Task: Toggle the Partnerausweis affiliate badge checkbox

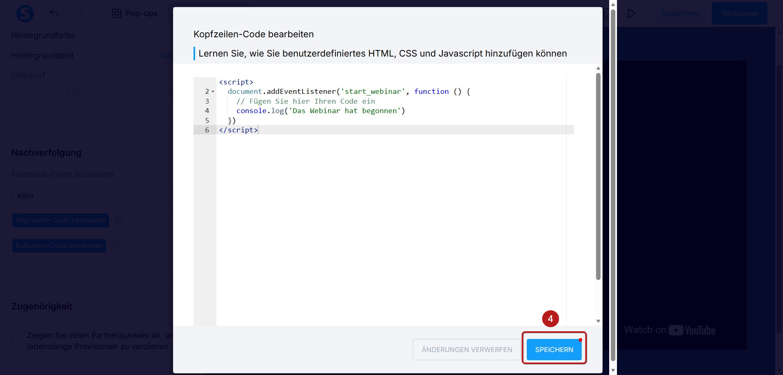Action: tap(17, 341)
